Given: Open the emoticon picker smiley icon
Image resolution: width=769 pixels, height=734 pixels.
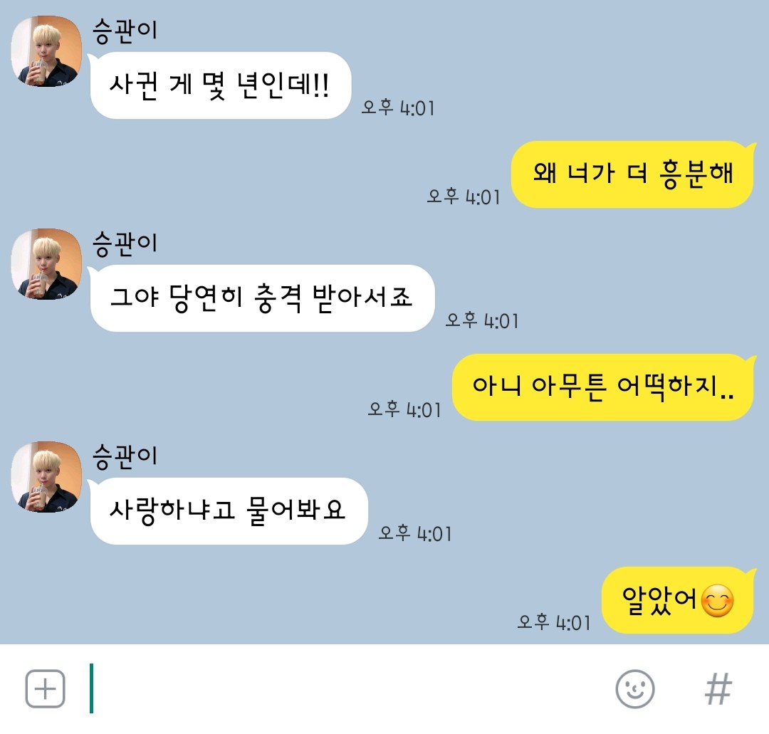Looking at the screenshot, I should coord(634,689).
